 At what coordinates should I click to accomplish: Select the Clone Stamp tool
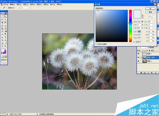point(2,28)
